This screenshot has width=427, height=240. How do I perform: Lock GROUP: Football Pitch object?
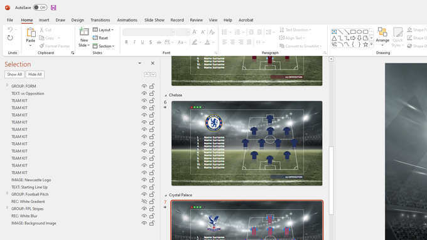click(x=152, y=194)
